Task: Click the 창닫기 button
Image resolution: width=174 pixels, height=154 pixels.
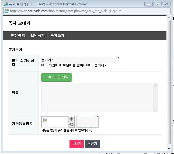Action: point(92,144)
